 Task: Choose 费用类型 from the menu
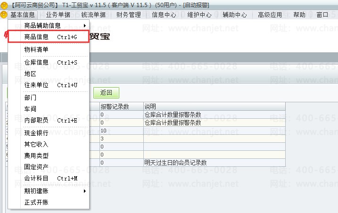(49, 156)
